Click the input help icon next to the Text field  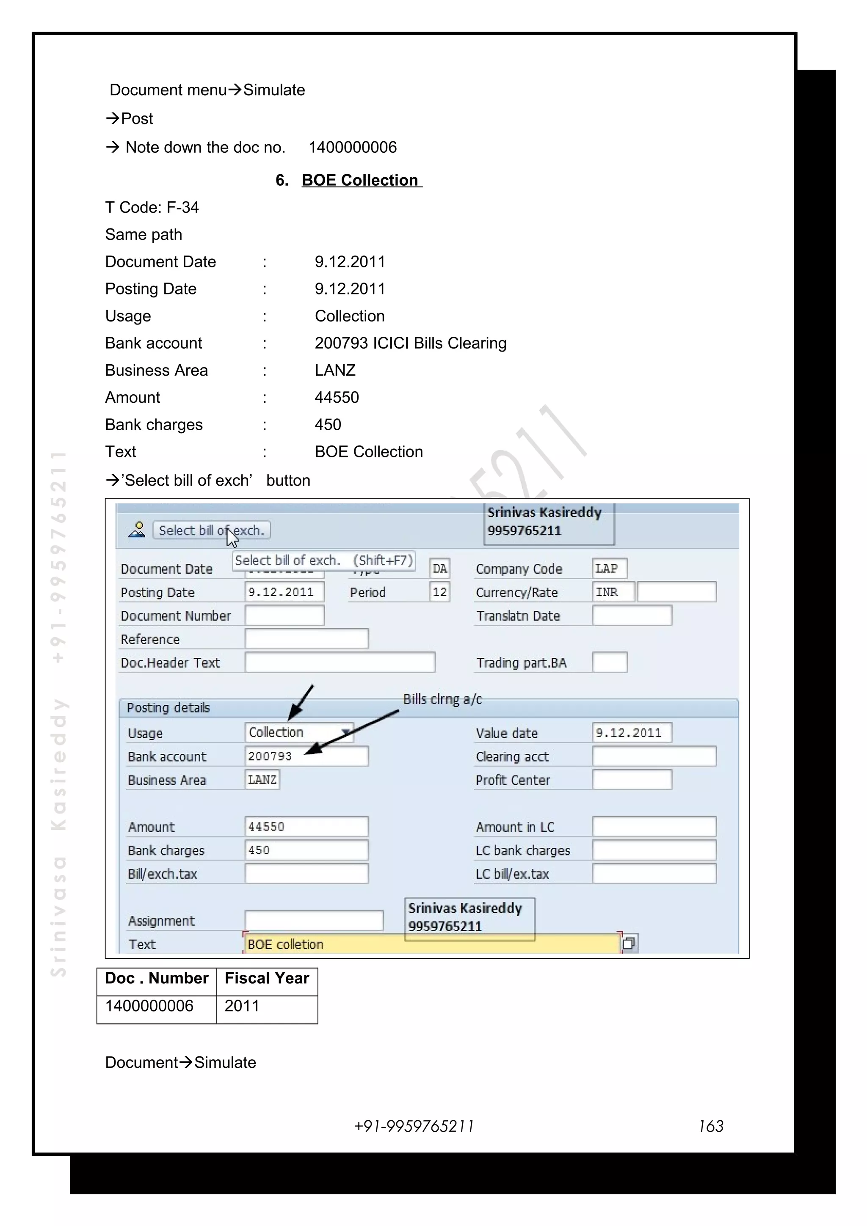pyautogui.click(x=629, y=943)
